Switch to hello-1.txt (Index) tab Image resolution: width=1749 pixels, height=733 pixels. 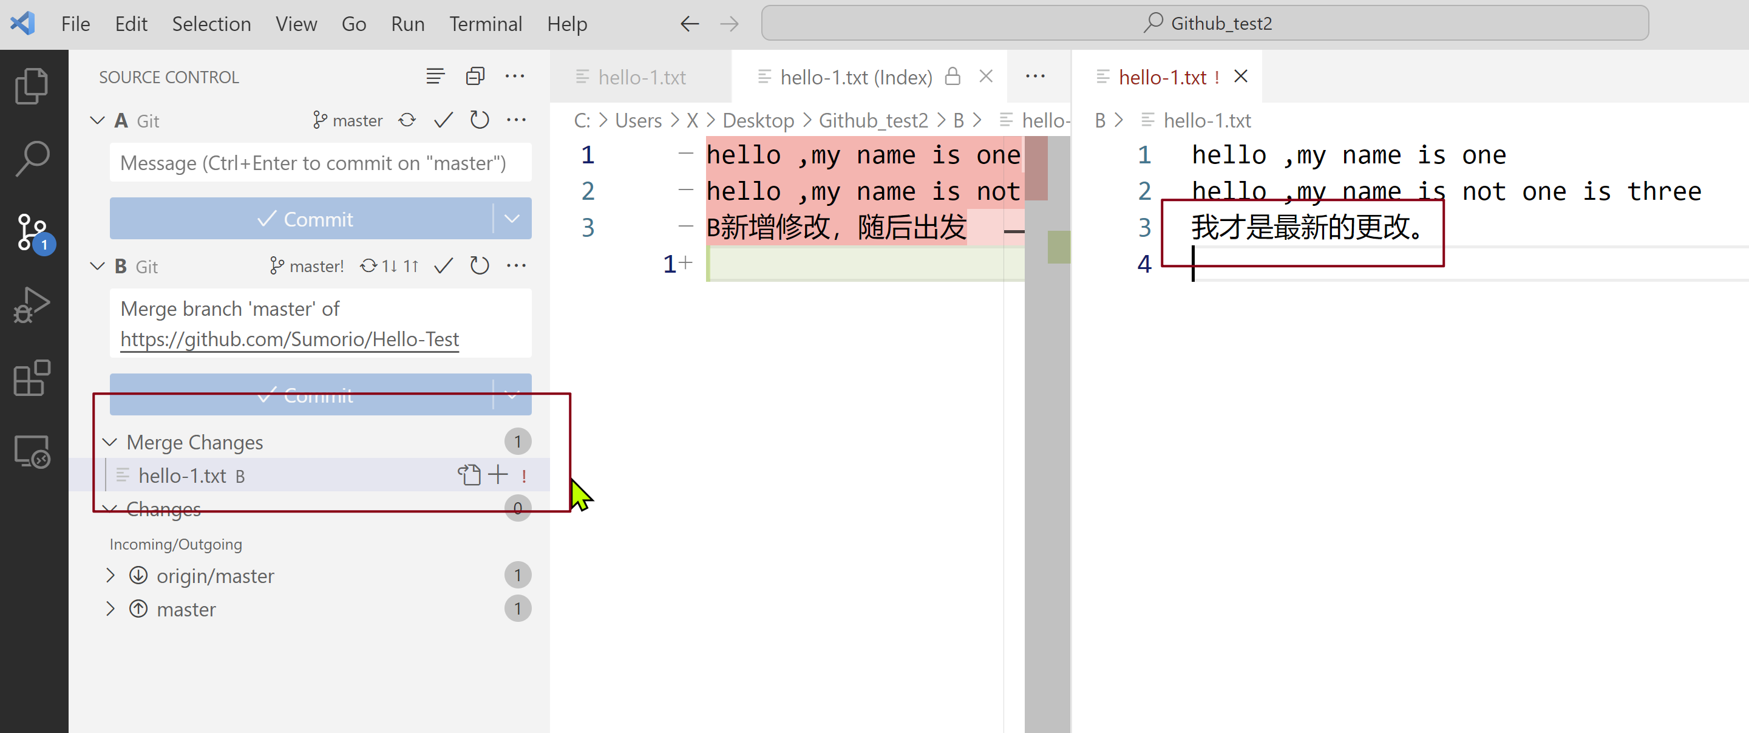click(x=855, y=77)
